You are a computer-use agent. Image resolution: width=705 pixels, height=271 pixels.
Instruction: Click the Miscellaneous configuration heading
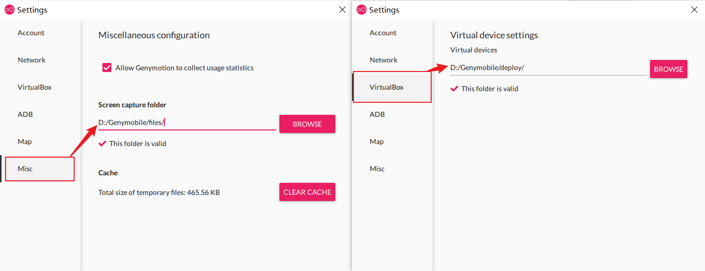[x=154, y=35]
